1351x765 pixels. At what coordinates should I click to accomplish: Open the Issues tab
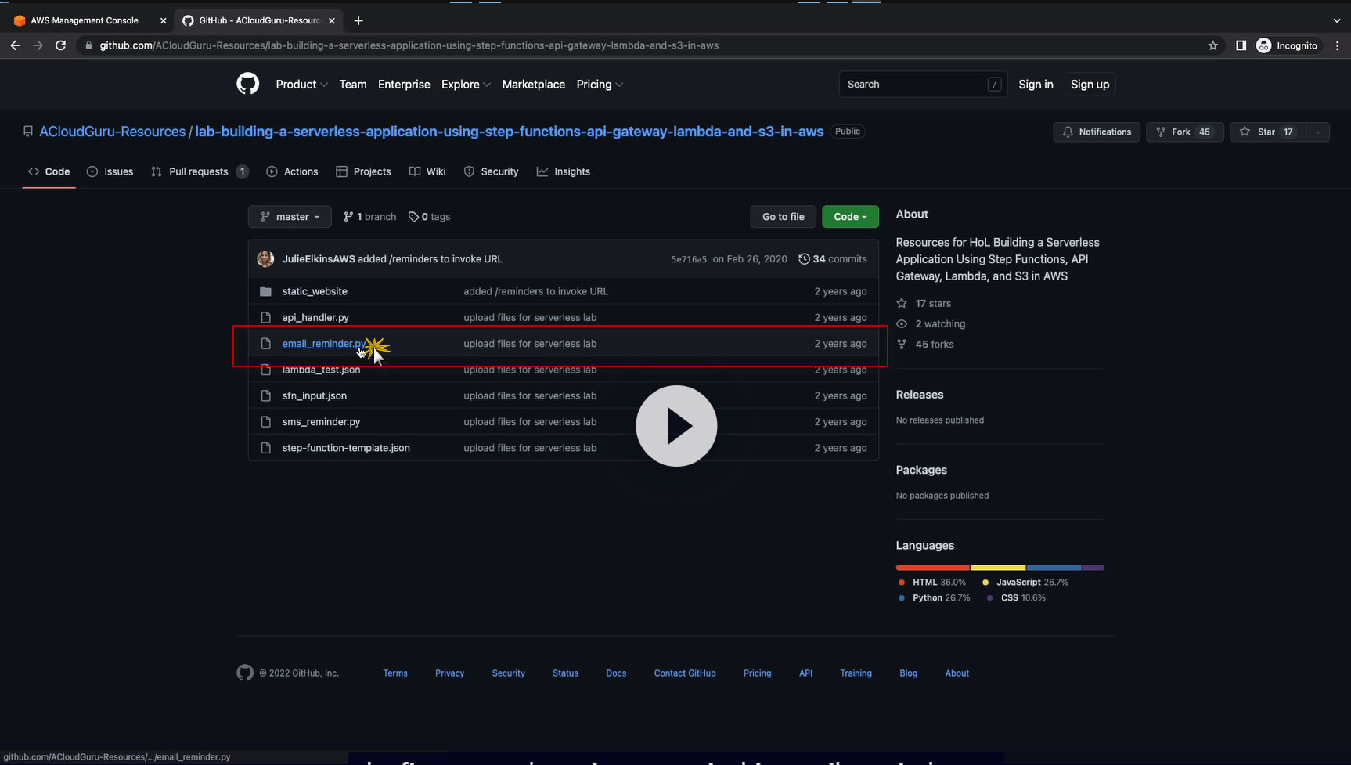110,171
